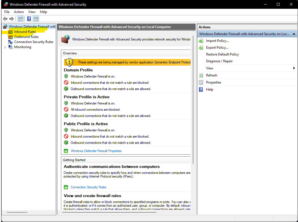Click 'View and create firewall rules' heading

pos(92,196)
